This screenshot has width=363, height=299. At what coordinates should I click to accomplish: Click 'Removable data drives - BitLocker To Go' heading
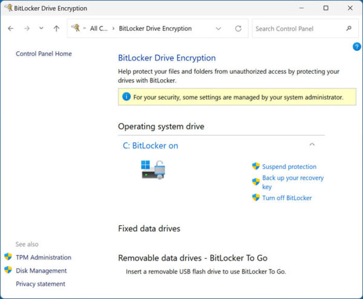192,258
